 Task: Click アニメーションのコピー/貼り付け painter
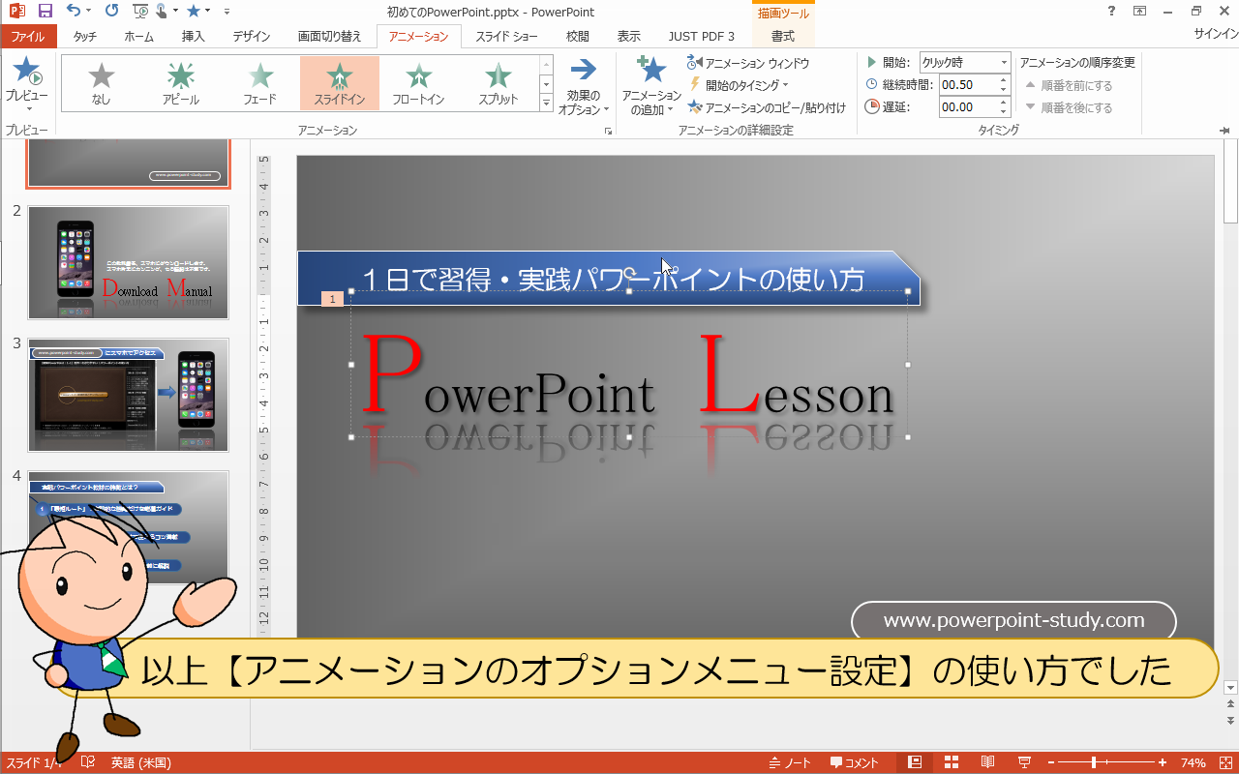767,107
